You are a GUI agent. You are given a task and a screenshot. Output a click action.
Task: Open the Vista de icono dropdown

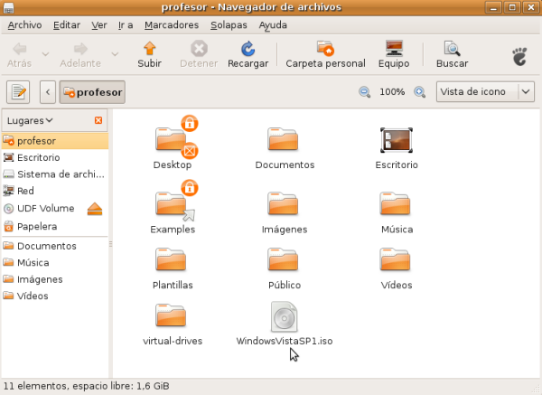485,92
